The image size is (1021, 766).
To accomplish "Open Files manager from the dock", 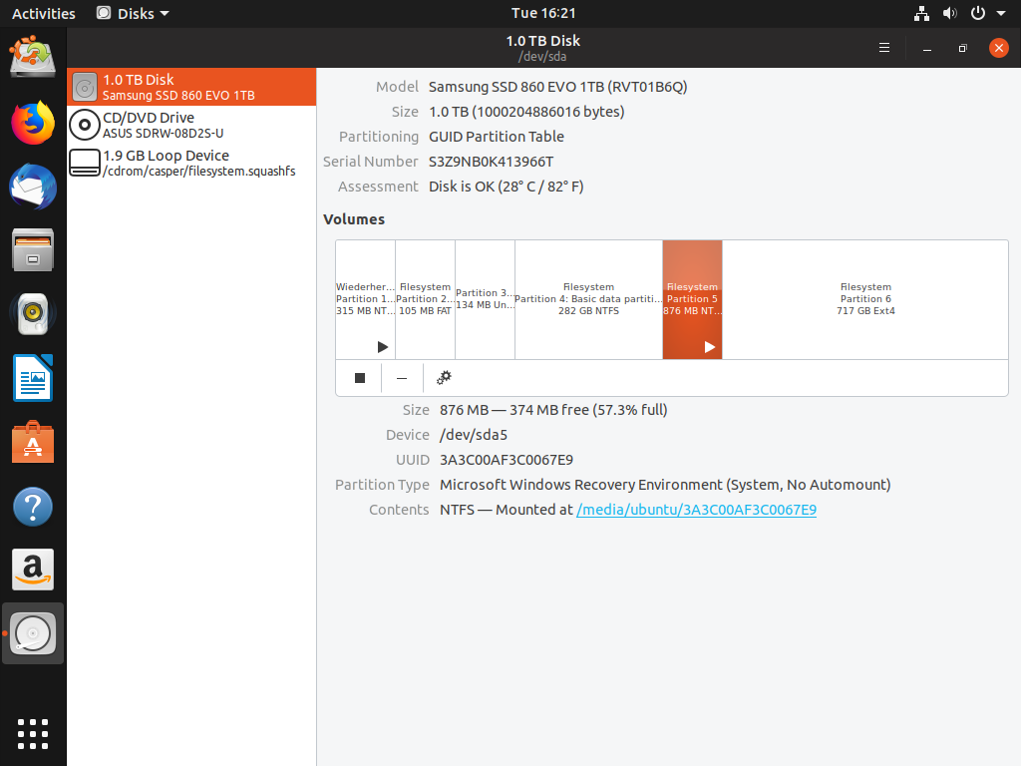I will click(33, 249).
